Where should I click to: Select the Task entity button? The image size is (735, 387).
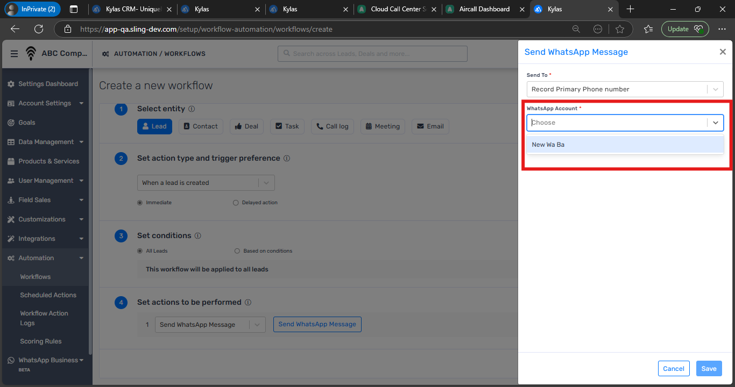(x=287, y=126)
